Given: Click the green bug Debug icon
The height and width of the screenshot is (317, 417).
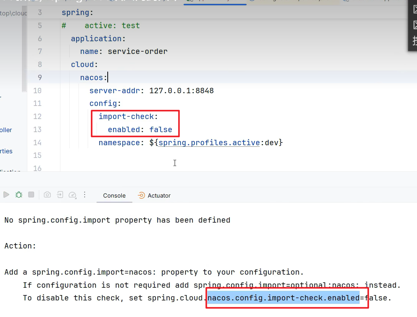Looking at the screenshot, I should pos(19,195).
